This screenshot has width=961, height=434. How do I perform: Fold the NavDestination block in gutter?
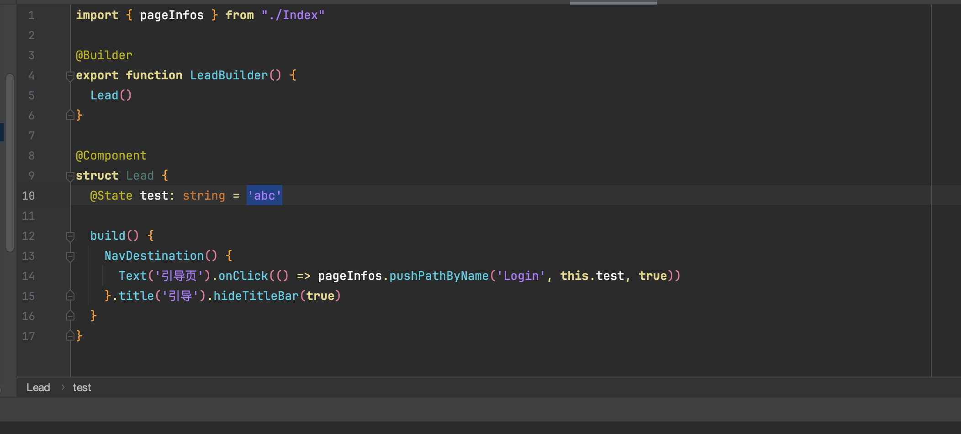click(x=70, y=256)
